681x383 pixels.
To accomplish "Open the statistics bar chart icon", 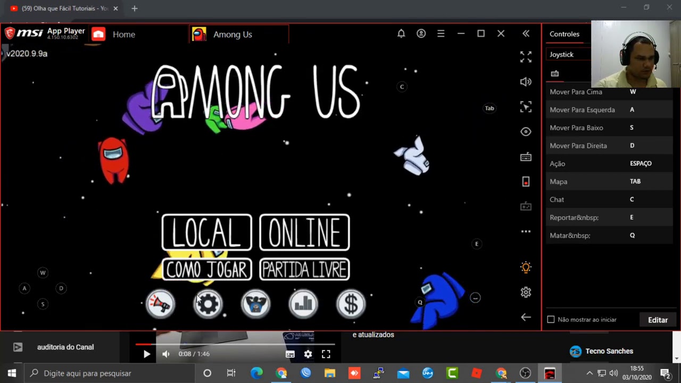I will [x=303, y=304].
